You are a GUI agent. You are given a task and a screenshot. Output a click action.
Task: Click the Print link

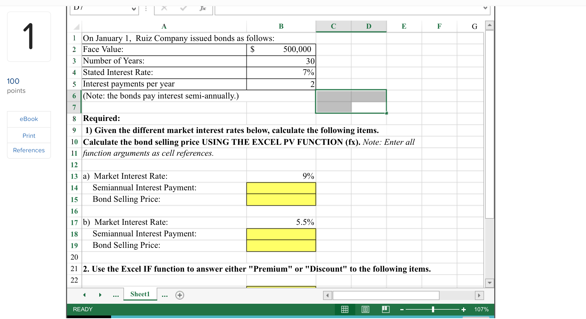click(29, 136)
